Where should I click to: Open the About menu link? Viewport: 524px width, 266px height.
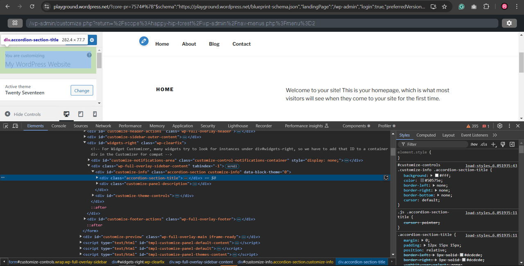189,44
